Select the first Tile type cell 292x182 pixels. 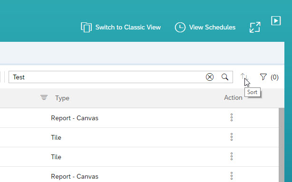click(x=56, y=137)
